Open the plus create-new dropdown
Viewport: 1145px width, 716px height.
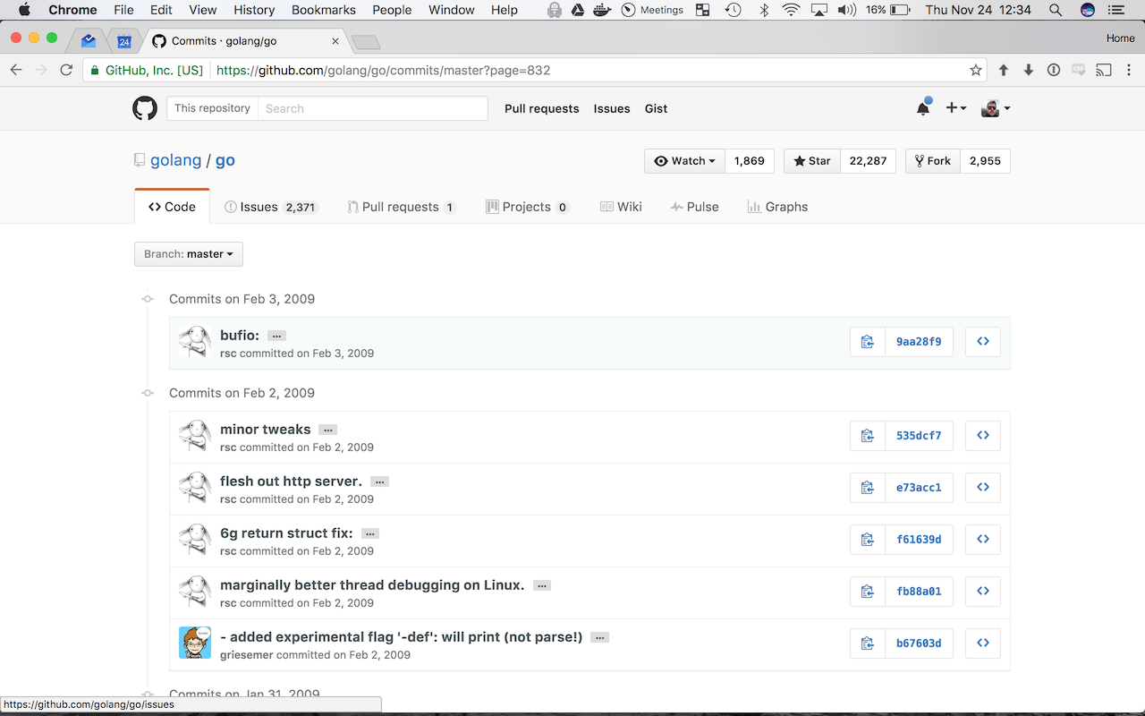click(x=955, y=108)
